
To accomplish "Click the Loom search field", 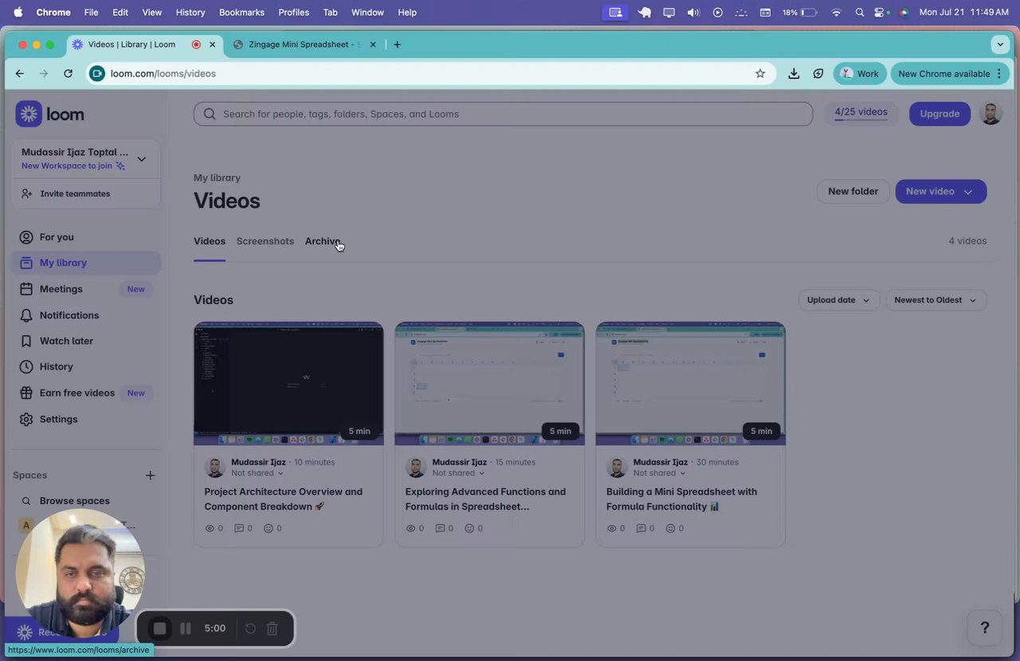I will pos(503,114).
